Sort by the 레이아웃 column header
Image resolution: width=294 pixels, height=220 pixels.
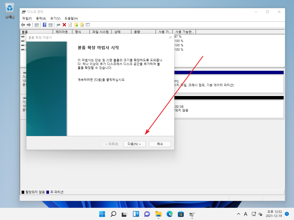(63, 32)
